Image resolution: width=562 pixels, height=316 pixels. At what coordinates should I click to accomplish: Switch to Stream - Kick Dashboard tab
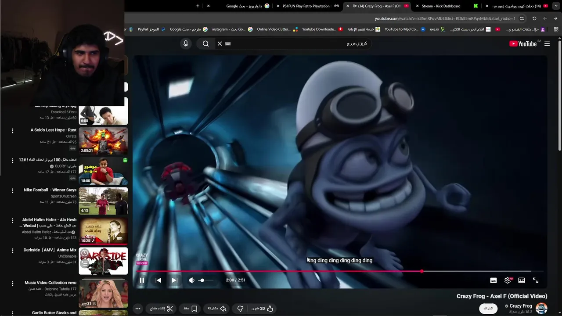pos(448,6)
